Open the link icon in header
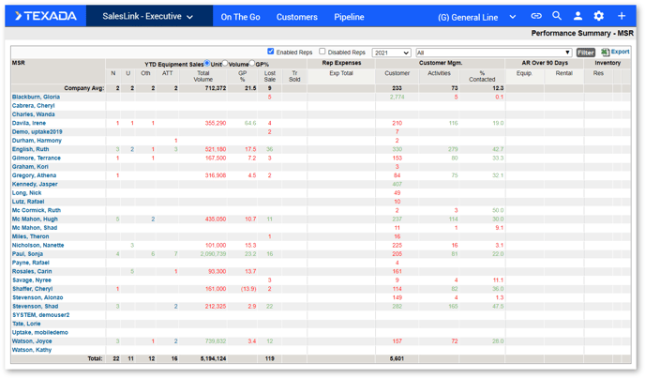The width and height of the screenshot is (645, 378). (536, 16)
